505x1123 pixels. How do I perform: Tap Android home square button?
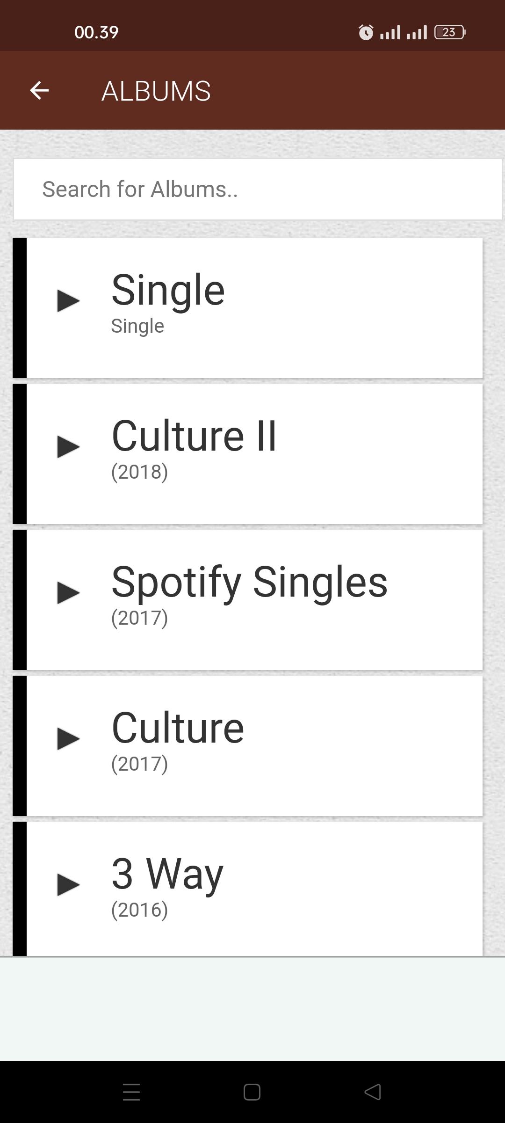point(252,1092)
